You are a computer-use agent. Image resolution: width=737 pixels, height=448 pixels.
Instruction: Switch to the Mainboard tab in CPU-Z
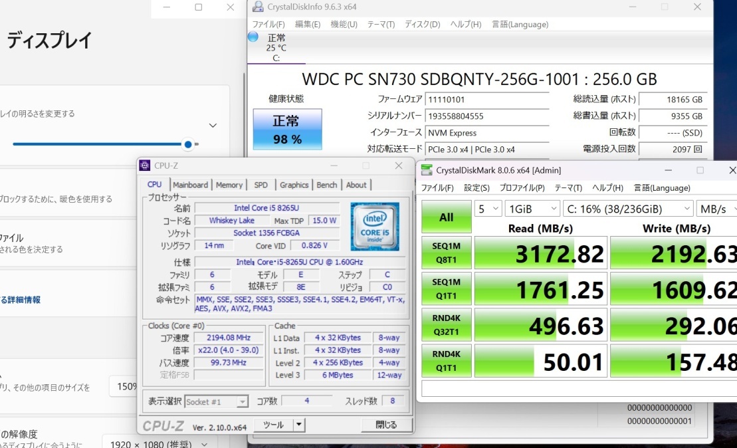[190, 185]
